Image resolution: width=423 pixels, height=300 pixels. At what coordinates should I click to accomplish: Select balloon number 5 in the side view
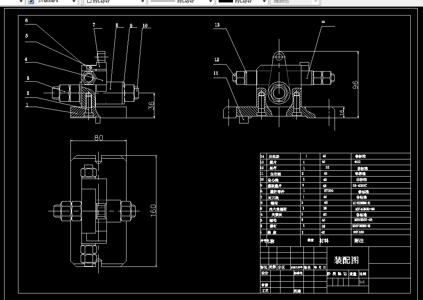coord(27,36)
